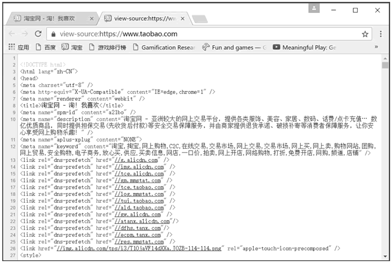Close the 淘宝网 tab
Screen dimensions: 392x263
click(x=92, y=18)
